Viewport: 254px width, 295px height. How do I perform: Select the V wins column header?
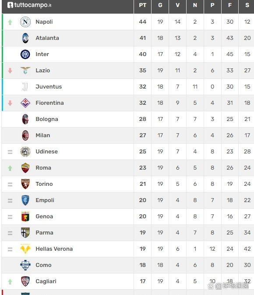click(177, 5)
